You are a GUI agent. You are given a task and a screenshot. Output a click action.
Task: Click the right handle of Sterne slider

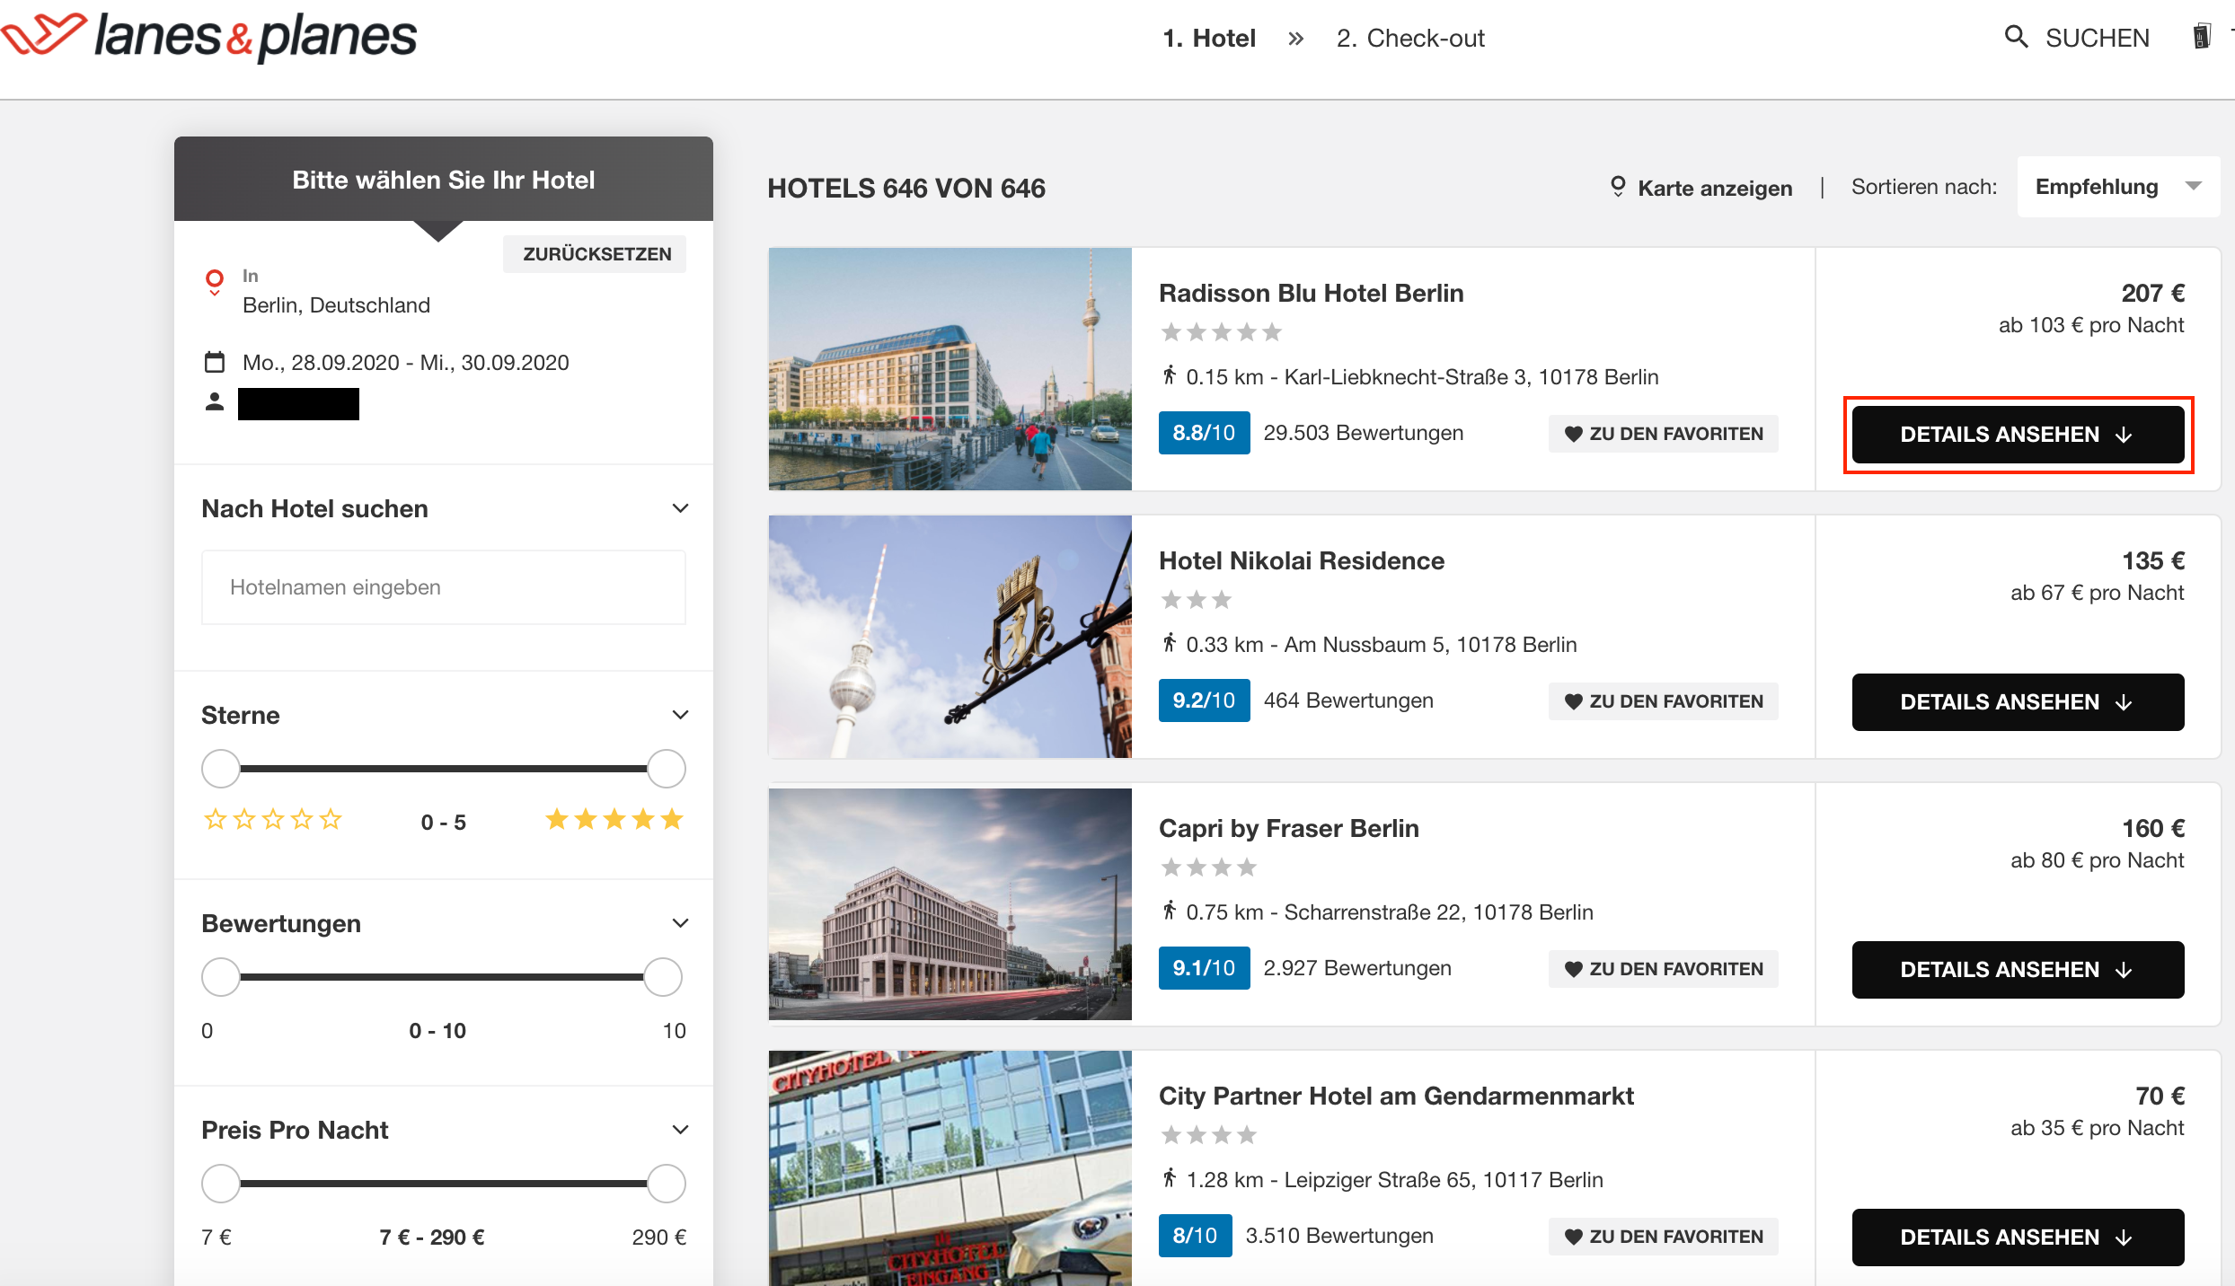point(667,769)
